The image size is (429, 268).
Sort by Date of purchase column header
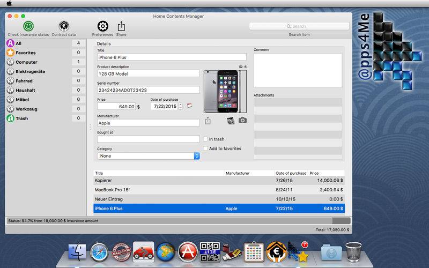tap(291, 173)
